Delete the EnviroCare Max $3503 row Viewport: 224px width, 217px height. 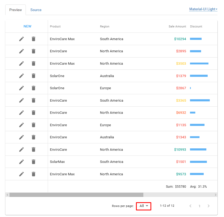pyautogui.click(x=33, y=63)
